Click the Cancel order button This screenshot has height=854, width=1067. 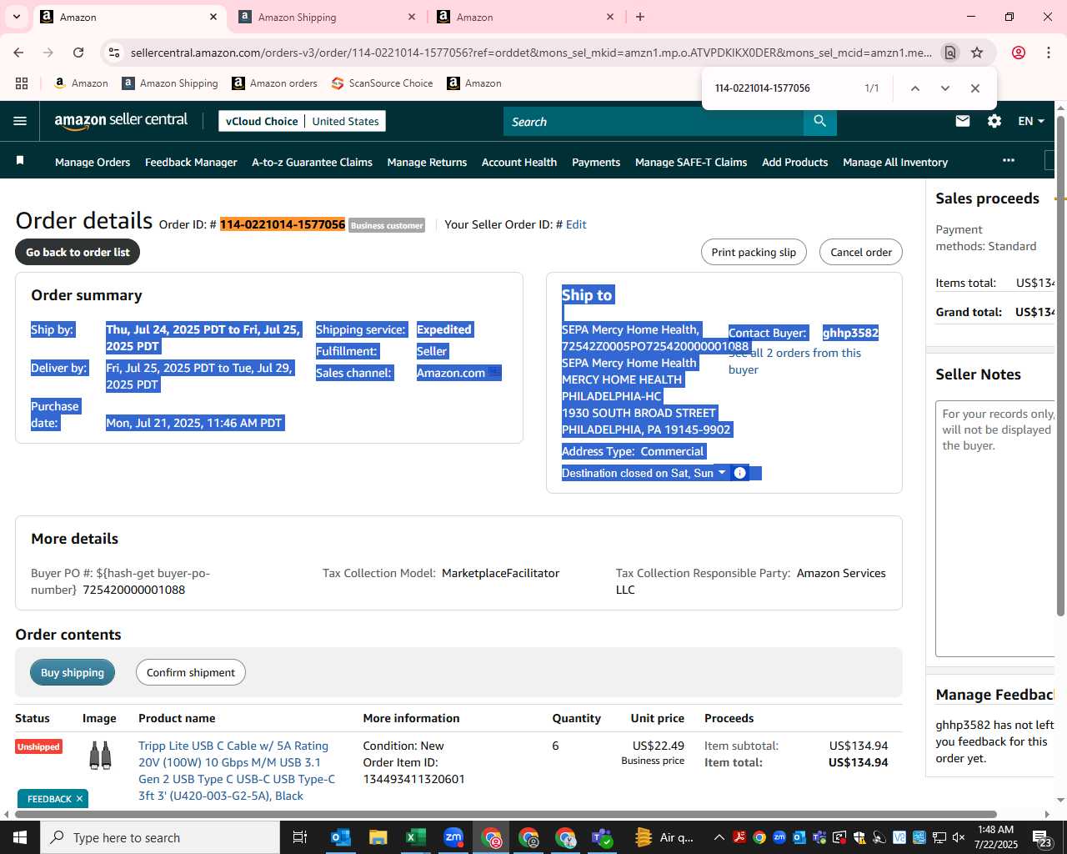tap(861, 252)
